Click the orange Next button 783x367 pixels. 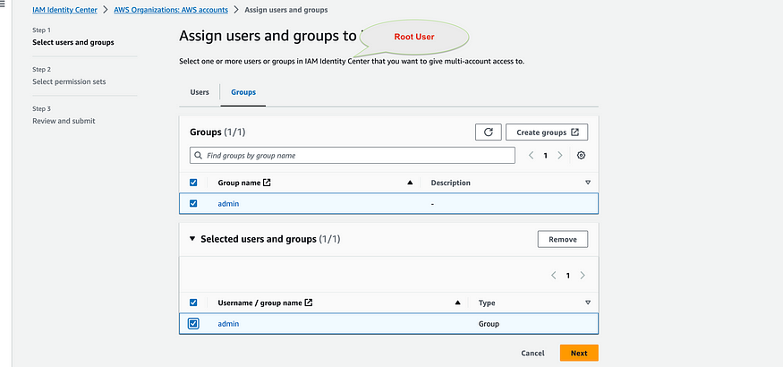579,353
